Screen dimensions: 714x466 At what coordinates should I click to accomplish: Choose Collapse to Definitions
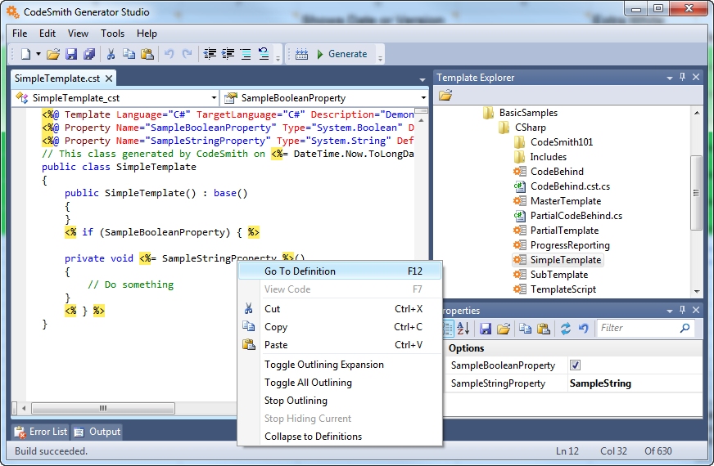coord(340,437)
